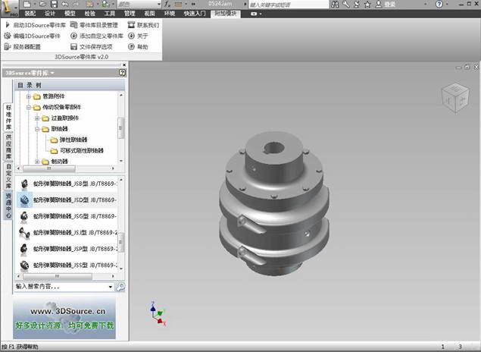The image size is (481, 352).
Task: Click the keyword search field in title bar
Action: click(x=288, y=5)
